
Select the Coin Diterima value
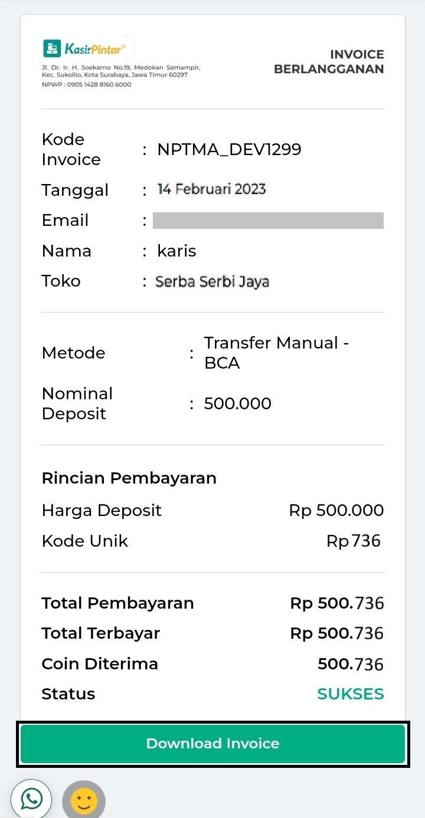350,664
